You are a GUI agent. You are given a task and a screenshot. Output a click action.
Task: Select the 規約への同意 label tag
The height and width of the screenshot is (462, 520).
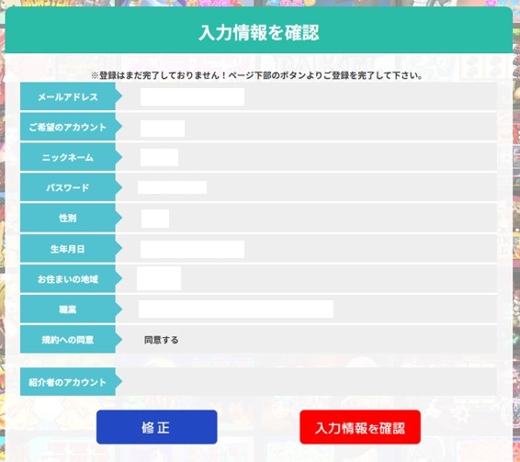[71, 339]
